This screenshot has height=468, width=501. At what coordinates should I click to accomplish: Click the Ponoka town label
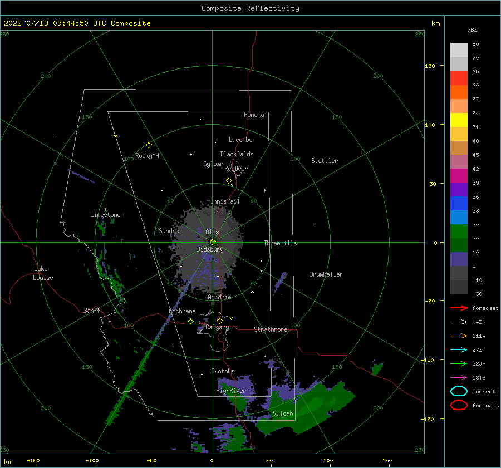(x=254, y=115)
